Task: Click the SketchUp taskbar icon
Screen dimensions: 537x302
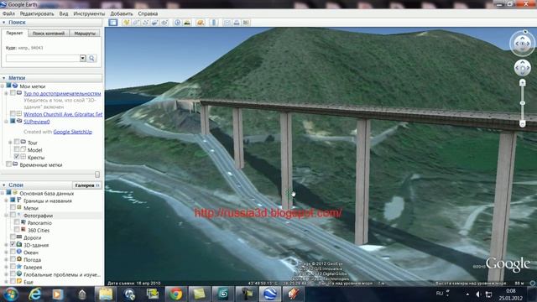Action: tap(294, 294)
